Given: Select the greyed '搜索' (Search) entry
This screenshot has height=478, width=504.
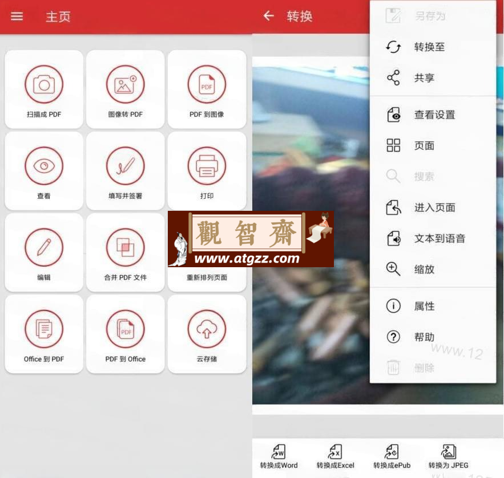Looking at the screenshot, I should [433, 177].
